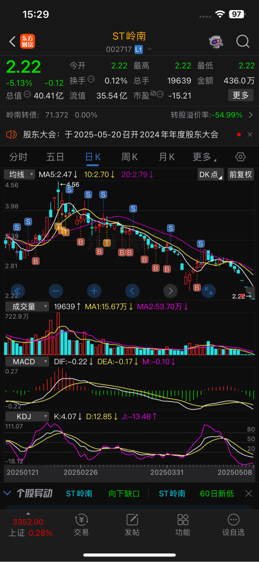Open the 交易 trade icon

81,525
